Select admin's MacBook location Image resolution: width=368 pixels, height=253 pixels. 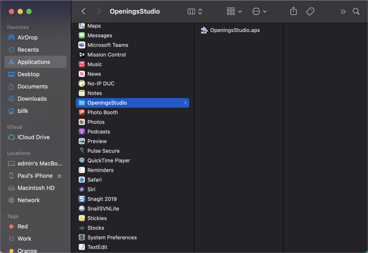tap(35, 163)
